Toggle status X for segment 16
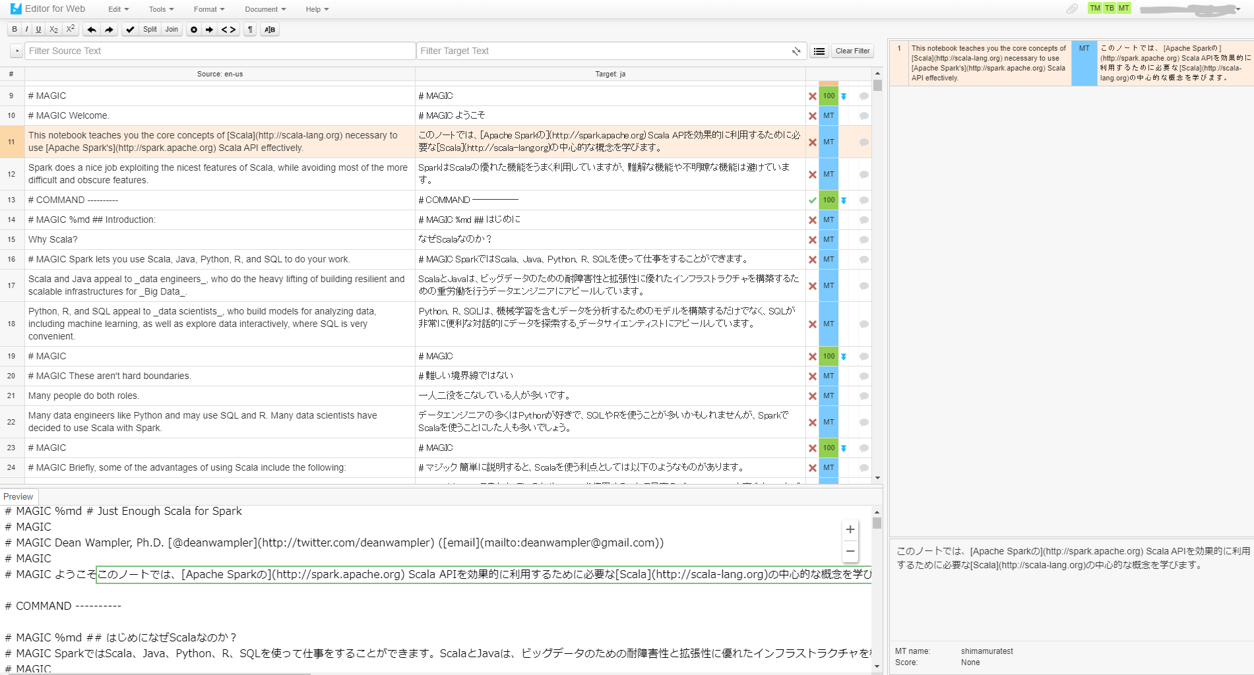1254x675 pixels. 813,260
